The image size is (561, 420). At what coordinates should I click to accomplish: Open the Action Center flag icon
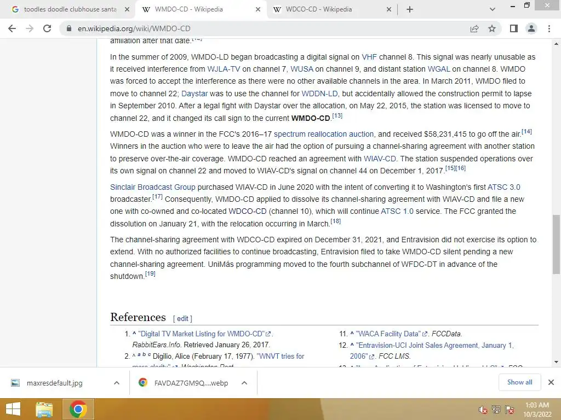[510, 410]
